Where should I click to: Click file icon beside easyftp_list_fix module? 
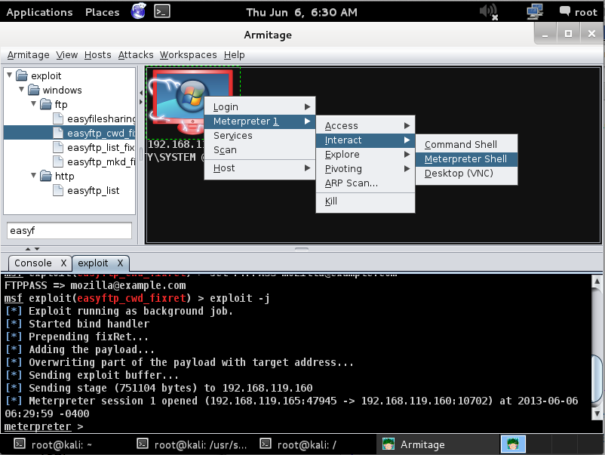58,147
